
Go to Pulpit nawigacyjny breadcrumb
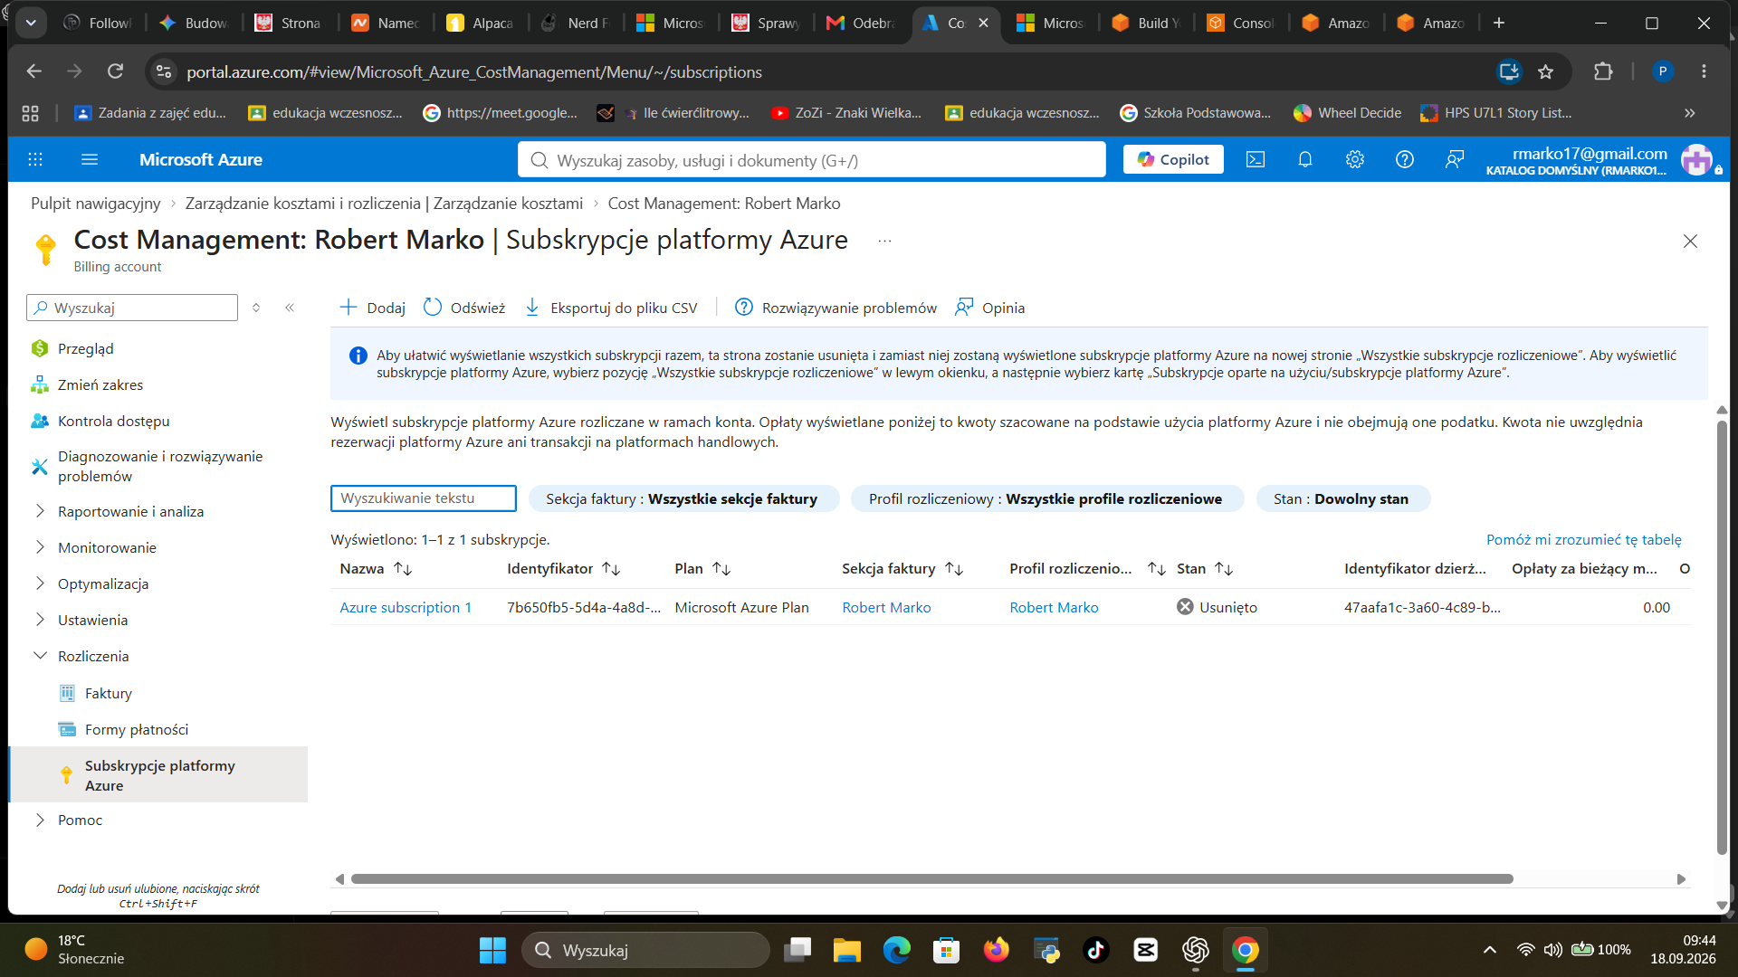pos(96,204)
